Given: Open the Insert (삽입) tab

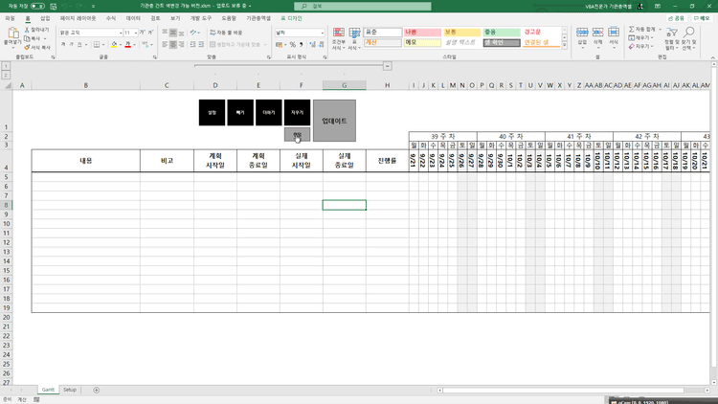Looking at the screenshot, I should coord(45,18).
